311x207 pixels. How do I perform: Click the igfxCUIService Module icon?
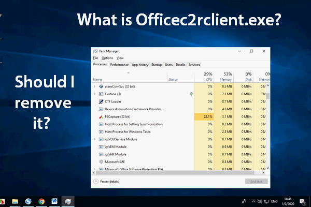tap(101, 139)
